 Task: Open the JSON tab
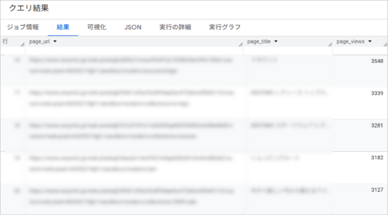coord(133,27)
